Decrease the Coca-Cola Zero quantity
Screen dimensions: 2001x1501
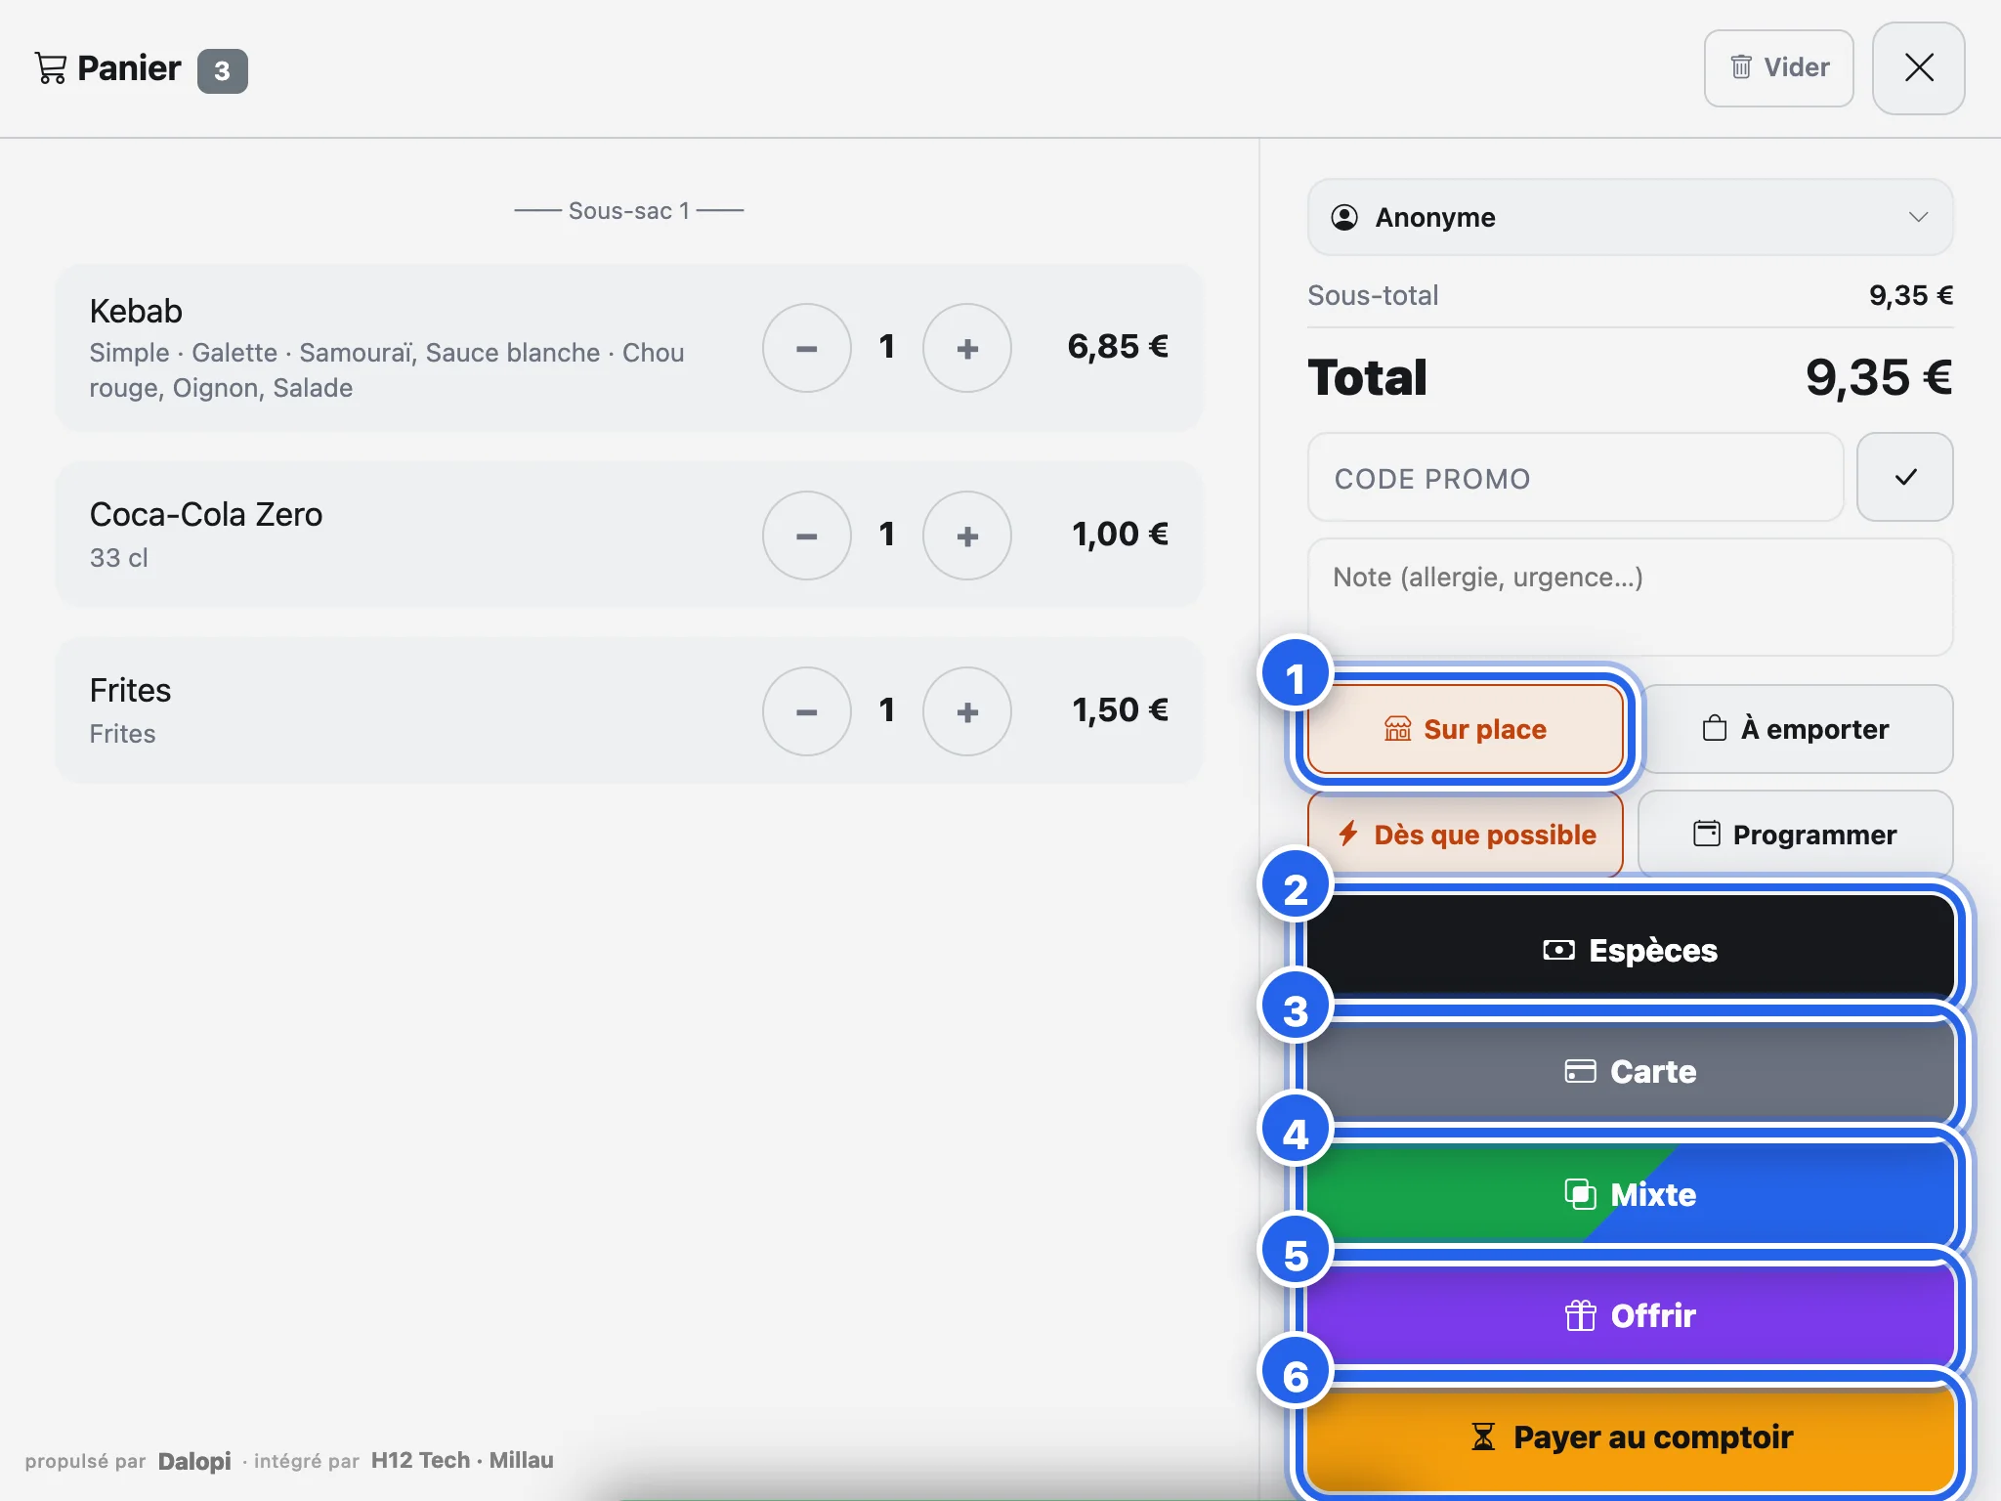(806, 536)
